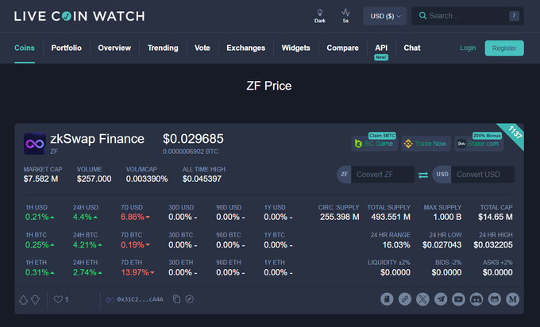The image size is (540, 327).
Task: Focus the Search input field
Action: click(x=467, y=16)
